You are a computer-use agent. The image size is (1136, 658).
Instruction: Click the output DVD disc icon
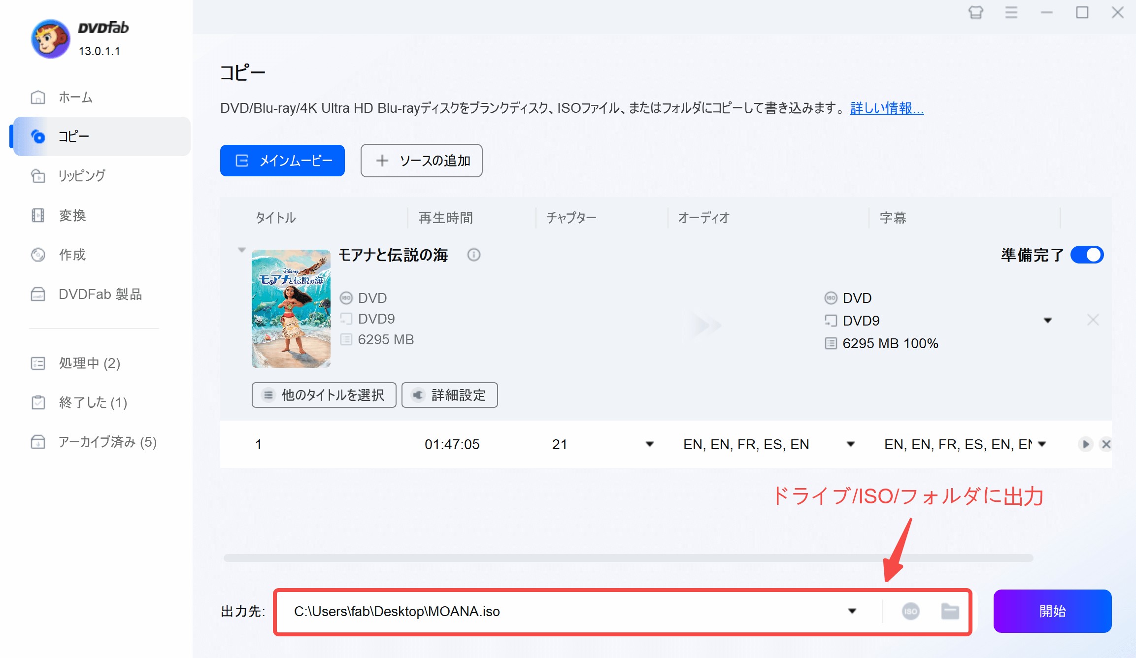[x=831, y=298]
